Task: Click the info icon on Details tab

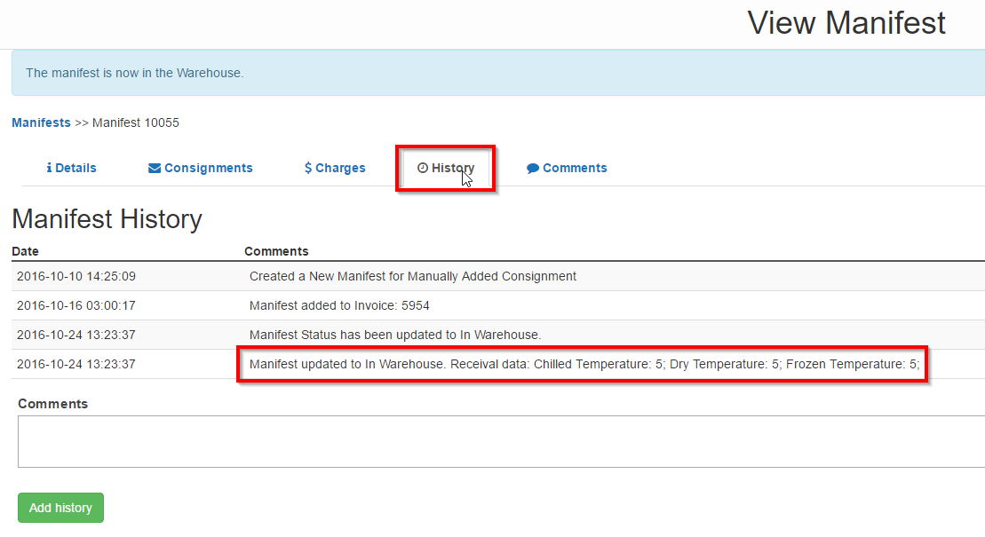Action: pos(49,168)
